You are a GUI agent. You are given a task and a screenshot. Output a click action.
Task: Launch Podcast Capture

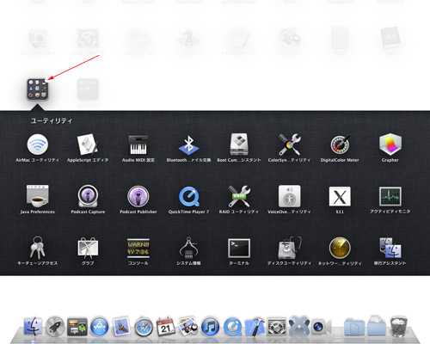88,196
